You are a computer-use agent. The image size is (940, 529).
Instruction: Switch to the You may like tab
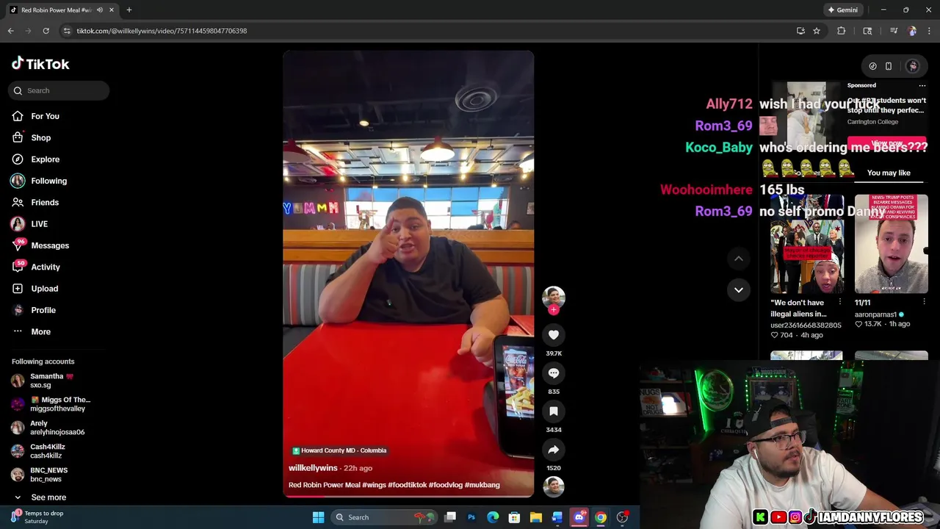point(889,173)
